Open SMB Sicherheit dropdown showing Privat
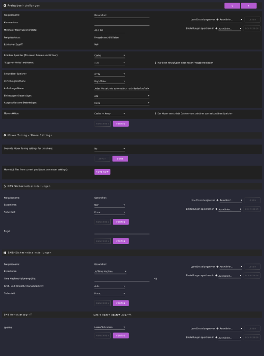Screen dimensions: 264x356 coord(110,293)
